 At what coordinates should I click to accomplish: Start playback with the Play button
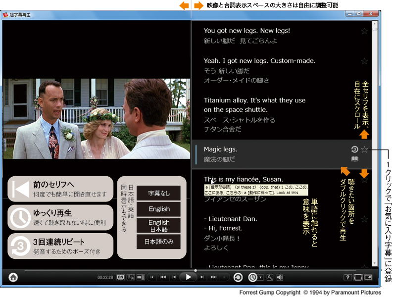189,277
